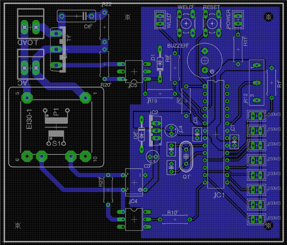Select the R2 resistor label

click(179, 100)
